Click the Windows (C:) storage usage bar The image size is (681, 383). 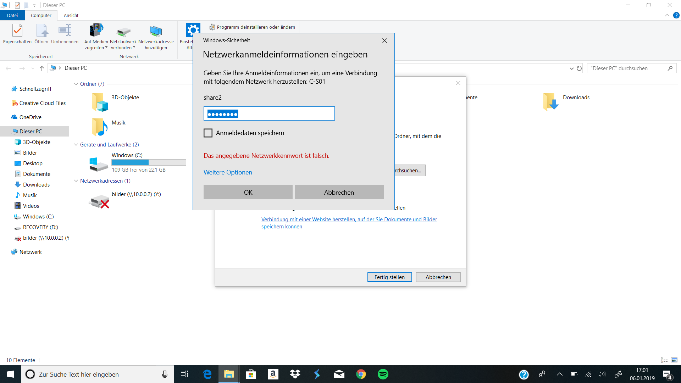[149, 162]
